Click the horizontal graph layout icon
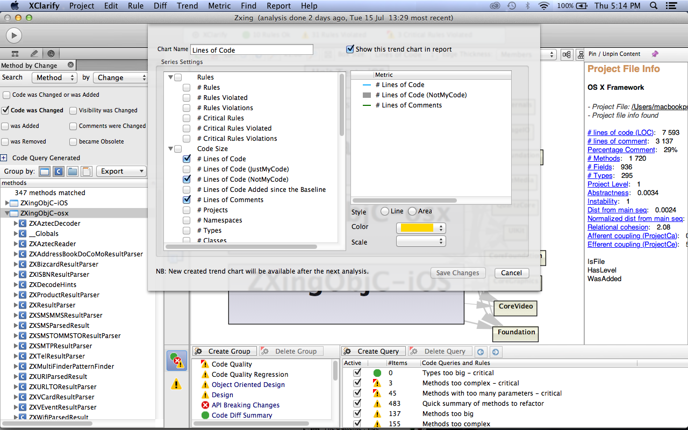 [567, 54]
